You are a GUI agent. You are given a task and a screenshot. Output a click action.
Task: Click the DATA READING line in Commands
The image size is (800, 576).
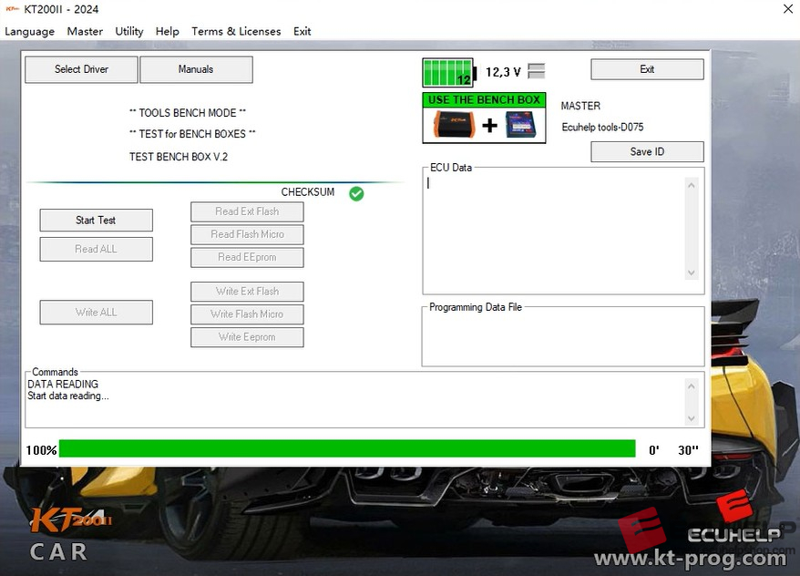pyautogui.click(x=63, y=385)
